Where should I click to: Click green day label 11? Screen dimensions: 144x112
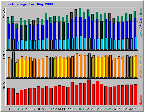[x=51, y=109]
